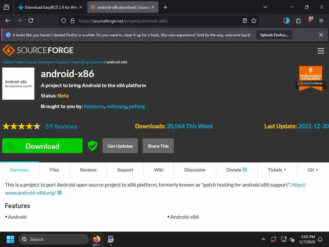Open notification bell in taskbar
Screen dimensions: 329x247
click(320, 239)
